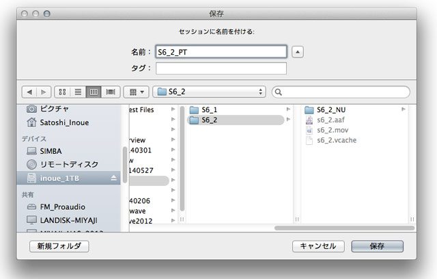437x279 pixels.
Task: Click the s6_2.mov movie file icon
Action: click(x=309, y=131)
